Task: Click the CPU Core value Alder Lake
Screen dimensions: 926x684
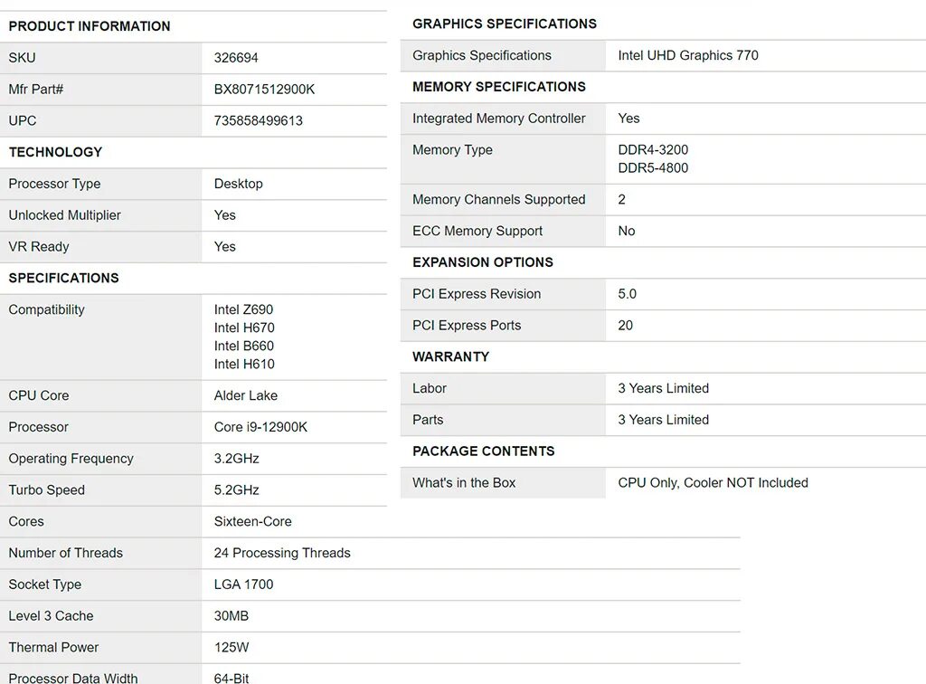Action: (x=246, y=395)
